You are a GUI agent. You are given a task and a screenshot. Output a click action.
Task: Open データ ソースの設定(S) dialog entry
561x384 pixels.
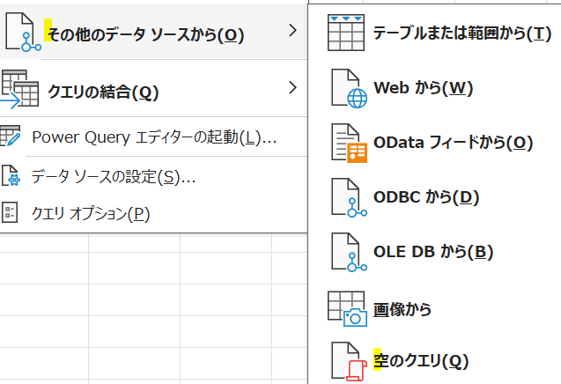(154, 176)
